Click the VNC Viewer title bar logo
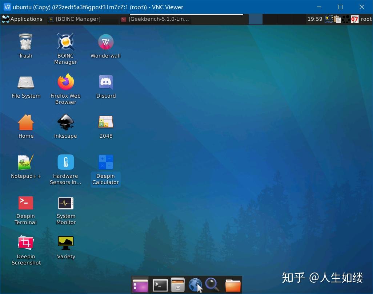 point(7,7)
